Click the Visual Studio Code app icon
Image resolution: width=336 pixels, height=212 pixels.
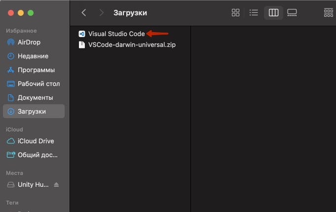(x=82, y=34)
